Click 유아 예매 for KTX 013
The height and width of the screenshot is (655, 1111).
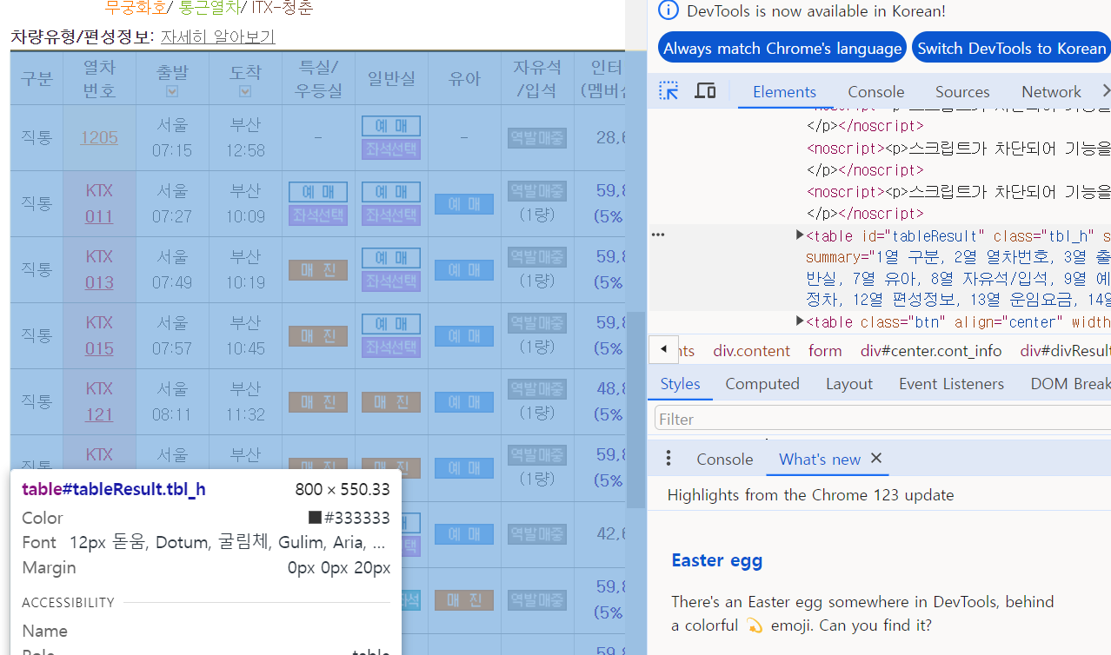(464, 270)
